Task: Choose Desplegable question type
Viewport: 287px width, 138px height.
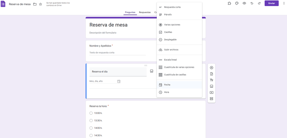Action: [x=170, y=40]
